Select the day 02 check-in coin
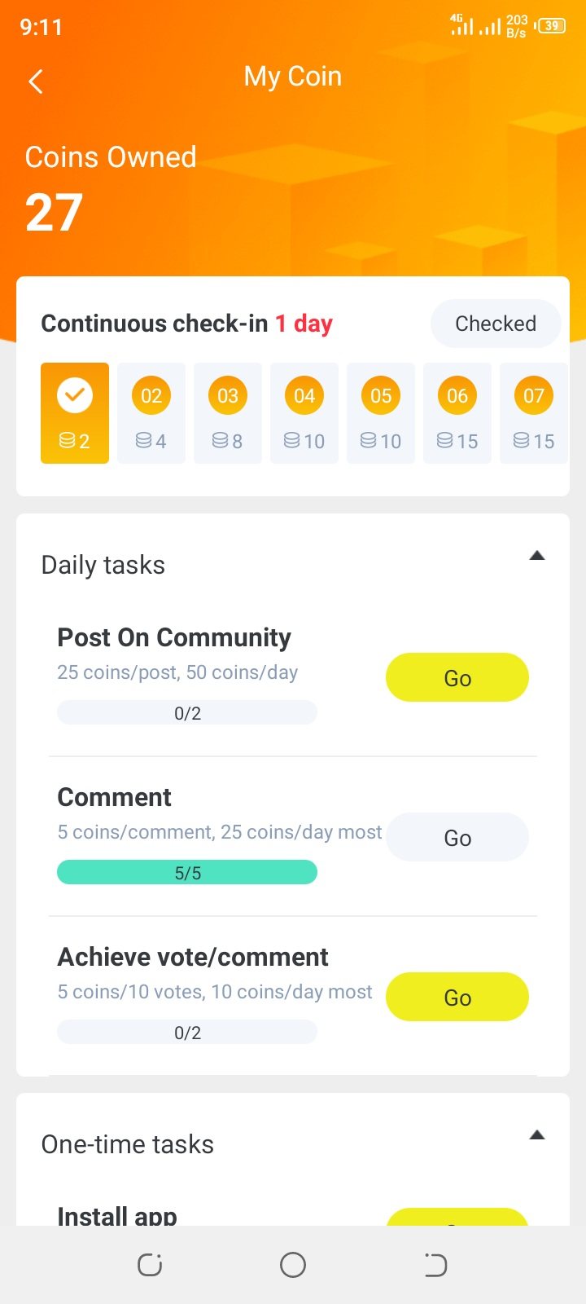 coord(151,396)
